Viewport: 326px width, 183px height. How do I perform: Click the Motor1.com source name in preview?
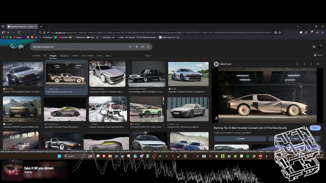pos(226,64)
